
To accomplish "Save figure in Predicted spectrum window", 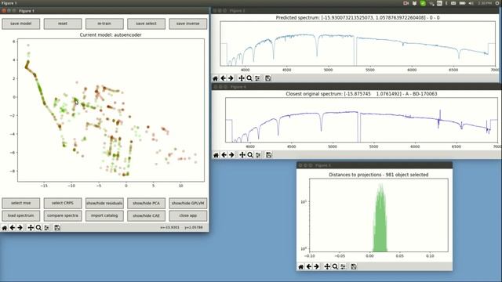I will (268, 78).
